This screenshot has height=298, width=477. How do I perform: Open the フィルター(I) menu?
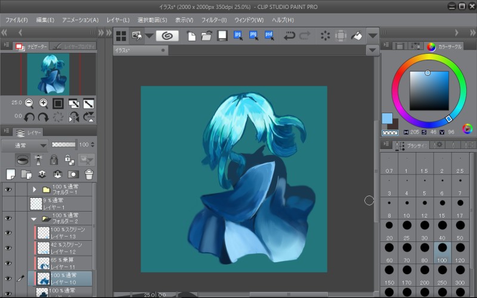coord(214,20)
